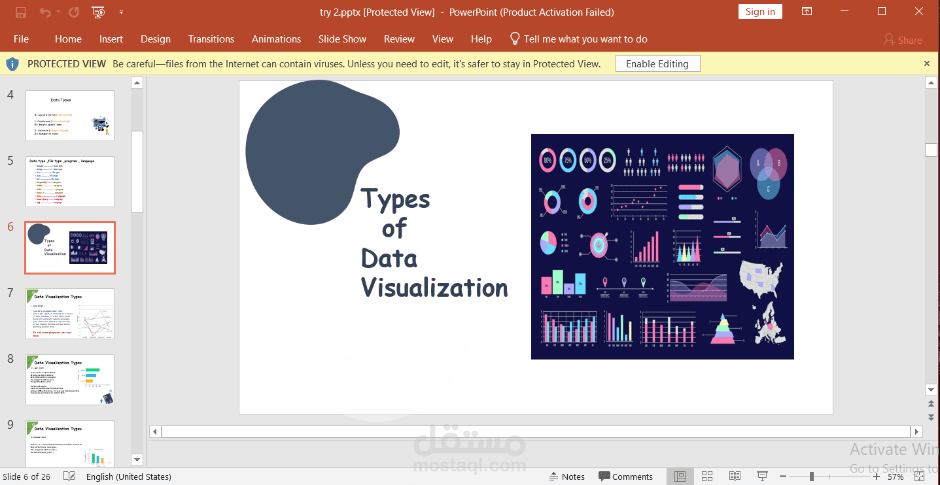940x485 pixels.
Task: Select slide 8 thumbnail
Action: (x=70, y=380)
